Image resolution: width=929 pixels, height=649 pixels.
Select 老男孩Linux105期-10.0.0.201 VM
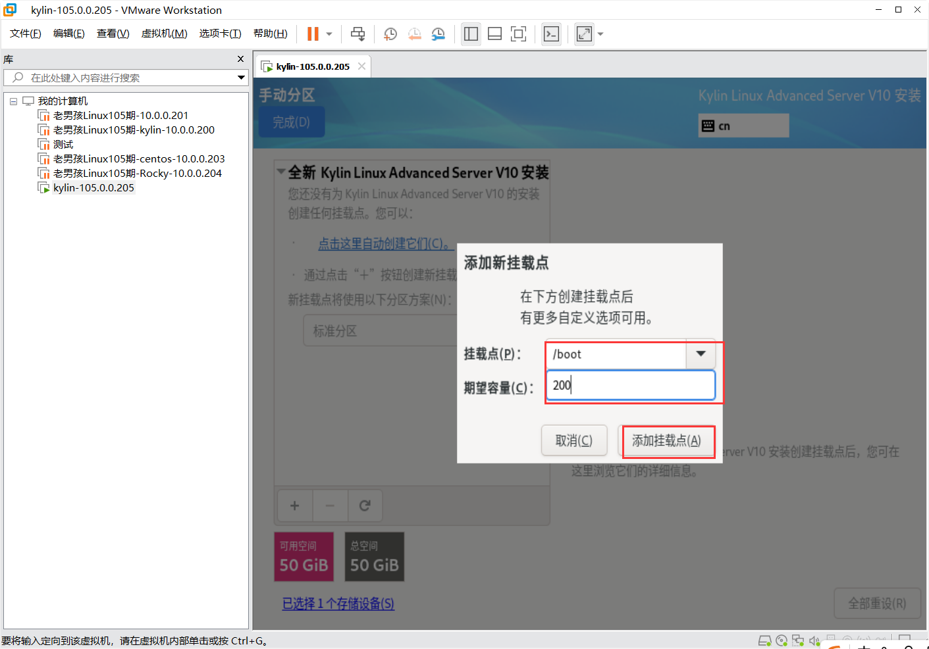click(120, 116)
